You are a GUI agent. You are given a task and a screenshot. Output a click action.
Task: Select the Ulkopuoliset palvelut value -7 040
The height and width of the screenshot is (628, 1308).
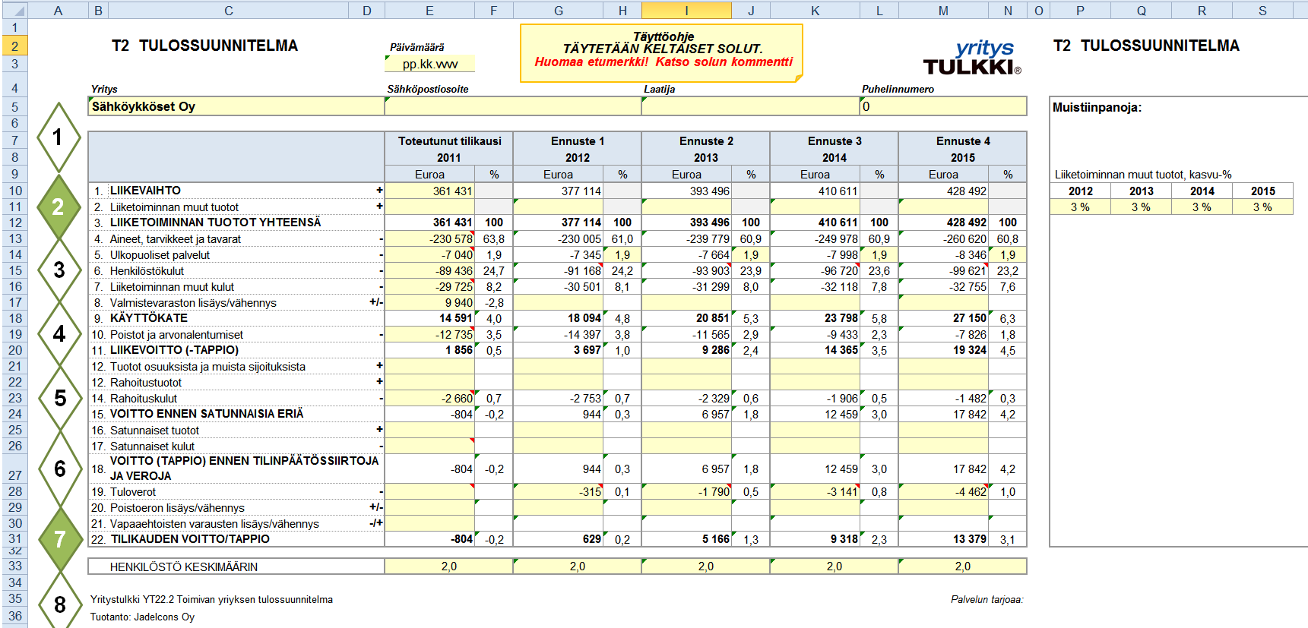click(x=429, y=254)
